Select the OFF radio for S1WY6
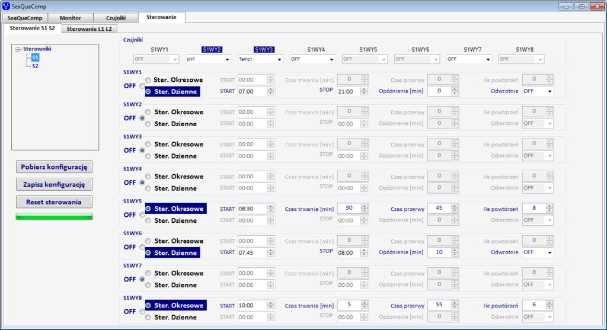Viewport: 607px width, 330px height. point(142,247)
